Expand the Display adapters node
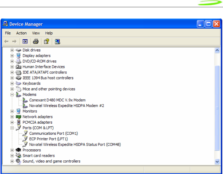This screenshot has height=174, width=223. click(x=12, y=56)
